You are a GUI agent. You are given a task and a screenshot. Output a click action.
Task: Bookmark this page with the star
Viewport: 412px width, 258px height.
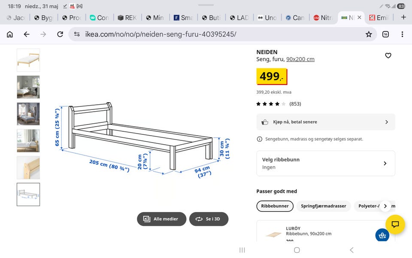[369, 34]
